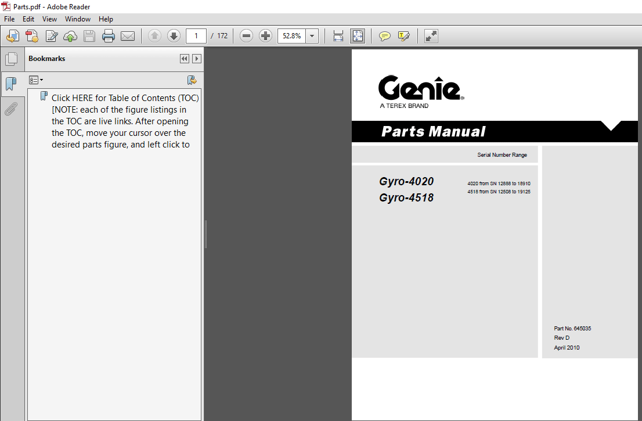Toggle fit width view mode

pos(338,35)
